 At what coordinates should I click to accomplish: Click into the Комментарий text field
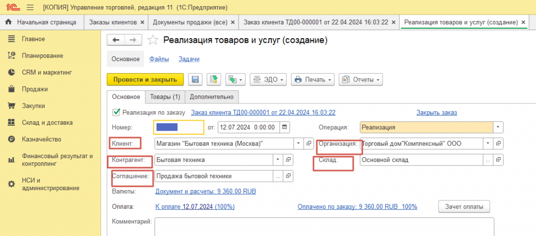[324, 227]
